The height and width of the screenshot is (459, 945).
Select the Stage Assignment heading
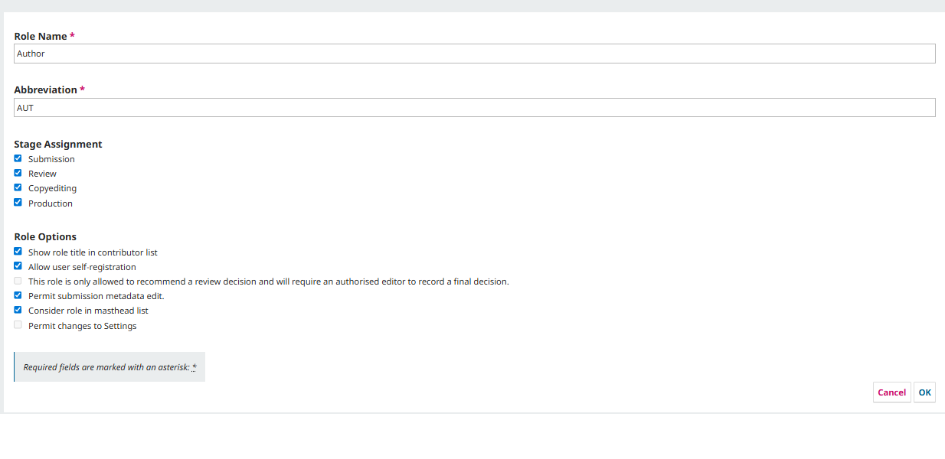point(58,144)
